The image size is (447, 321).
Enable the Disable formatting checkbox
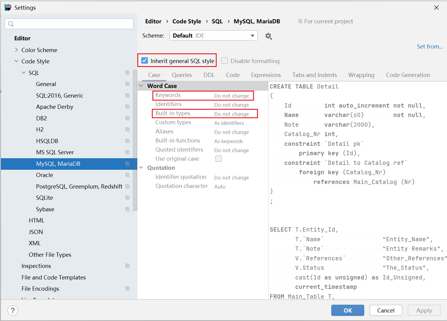[x=225, y=61]
